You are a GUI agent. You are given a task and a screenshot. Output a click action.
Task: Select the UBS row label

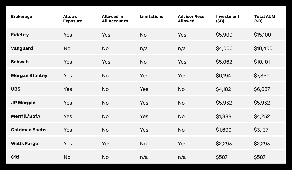pyautogui.click(x=16, y=89)
